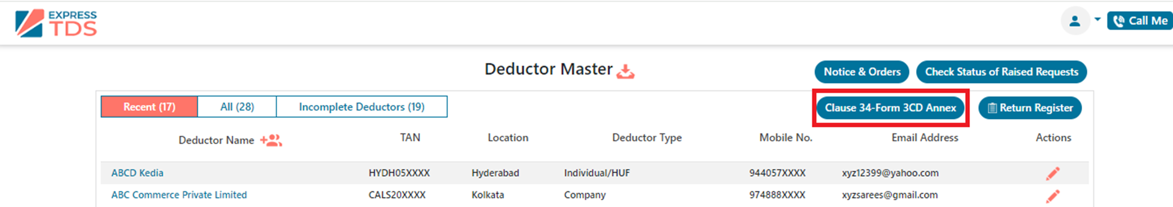This screenshot has width=1173, height=207.
Task: Add a new deductor icon
Action: pyautogui.click(x=271, y=140)
